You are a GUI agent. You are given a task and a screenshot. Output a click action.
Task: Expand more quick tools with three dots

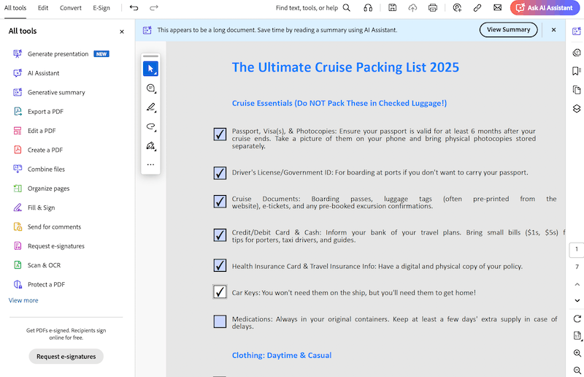pyautogui.click(x=150, y=164)
